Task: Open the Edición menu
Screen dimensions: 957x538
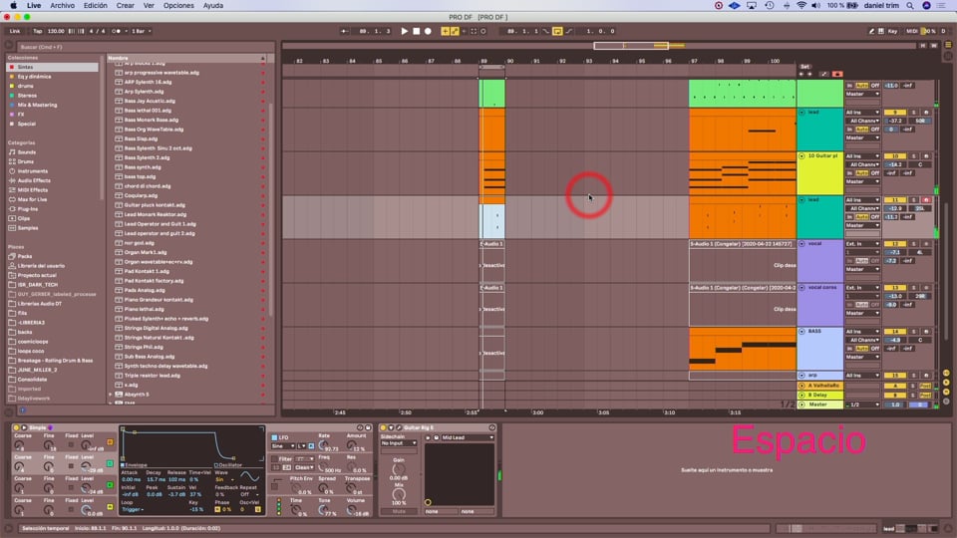Action: [x=96, y=6]
